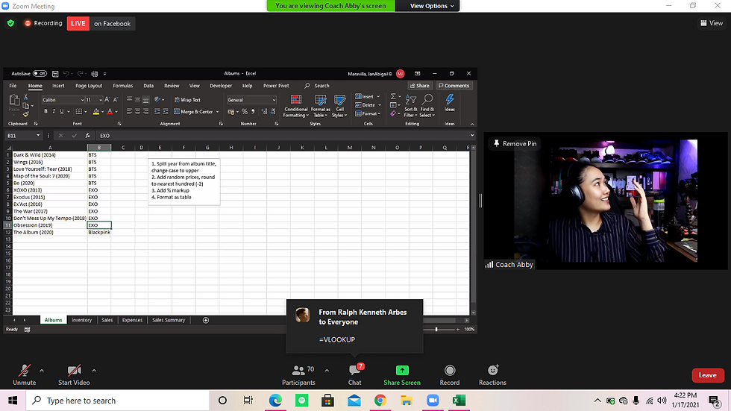Click the Undo icon in Excel

click(66, 74)
